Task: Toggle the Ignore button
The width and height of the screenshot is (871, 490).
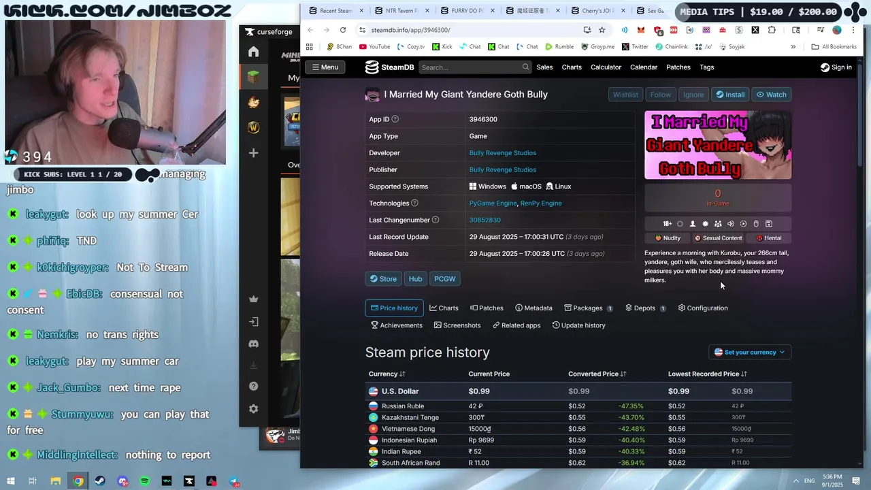Action: (x=693, y=95)
